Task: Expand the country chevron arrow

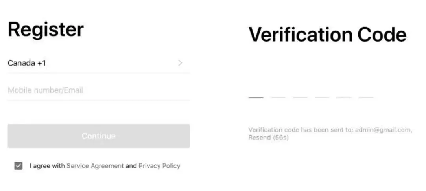Action: click(180, 63)
